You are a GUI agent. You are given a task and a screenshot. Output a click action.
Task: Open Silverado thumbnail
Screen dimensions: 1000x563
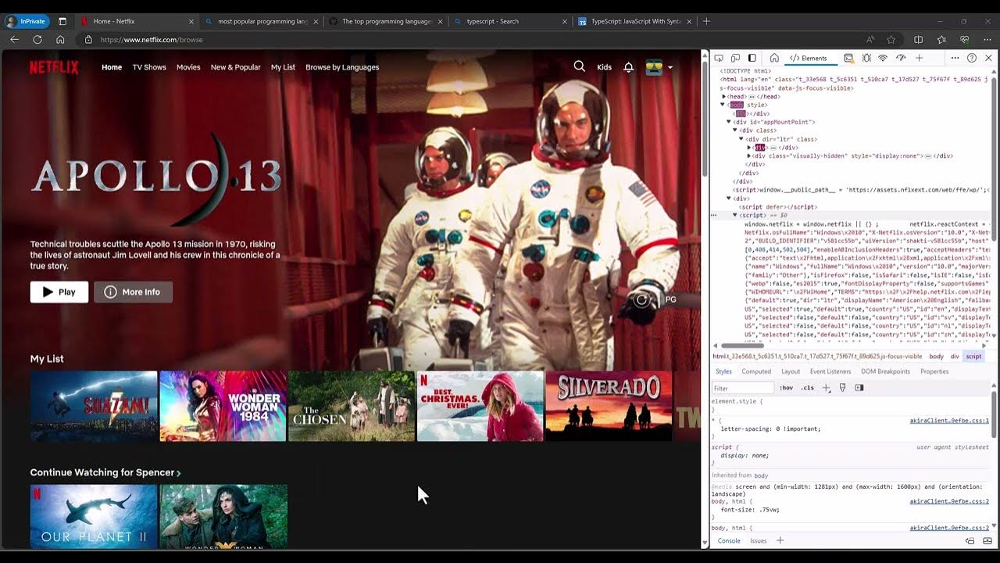pyautogui.click(x=609, y=406)
